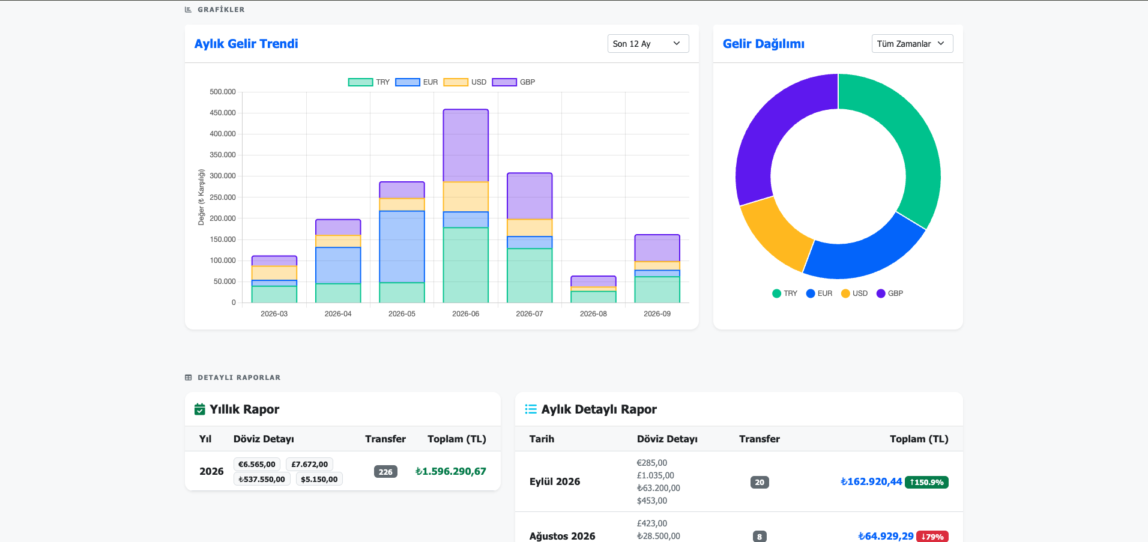
Task: Toggle EUR series in bar chart legend
Action: click(x=417, y=82)
